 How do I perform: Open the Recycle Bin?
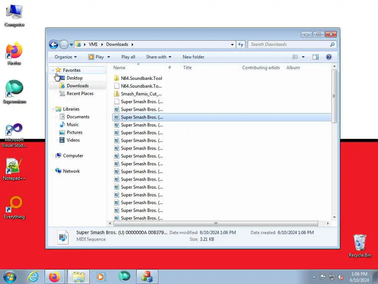360,246
